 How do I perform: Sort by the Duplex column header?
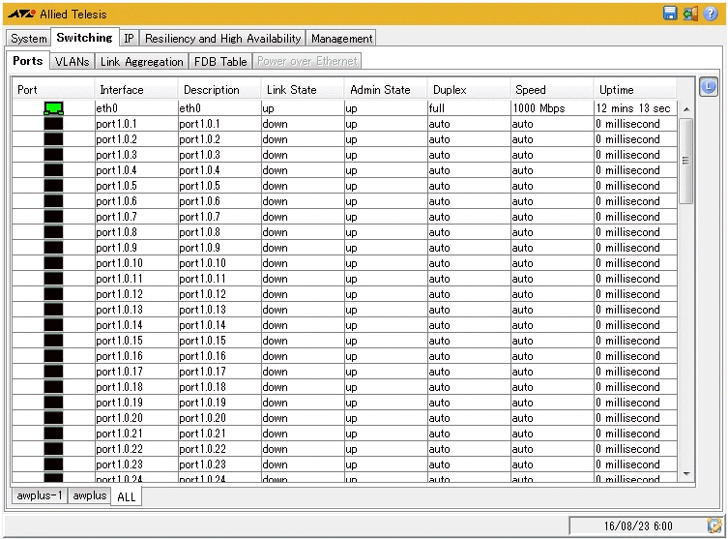pos(469,90)
